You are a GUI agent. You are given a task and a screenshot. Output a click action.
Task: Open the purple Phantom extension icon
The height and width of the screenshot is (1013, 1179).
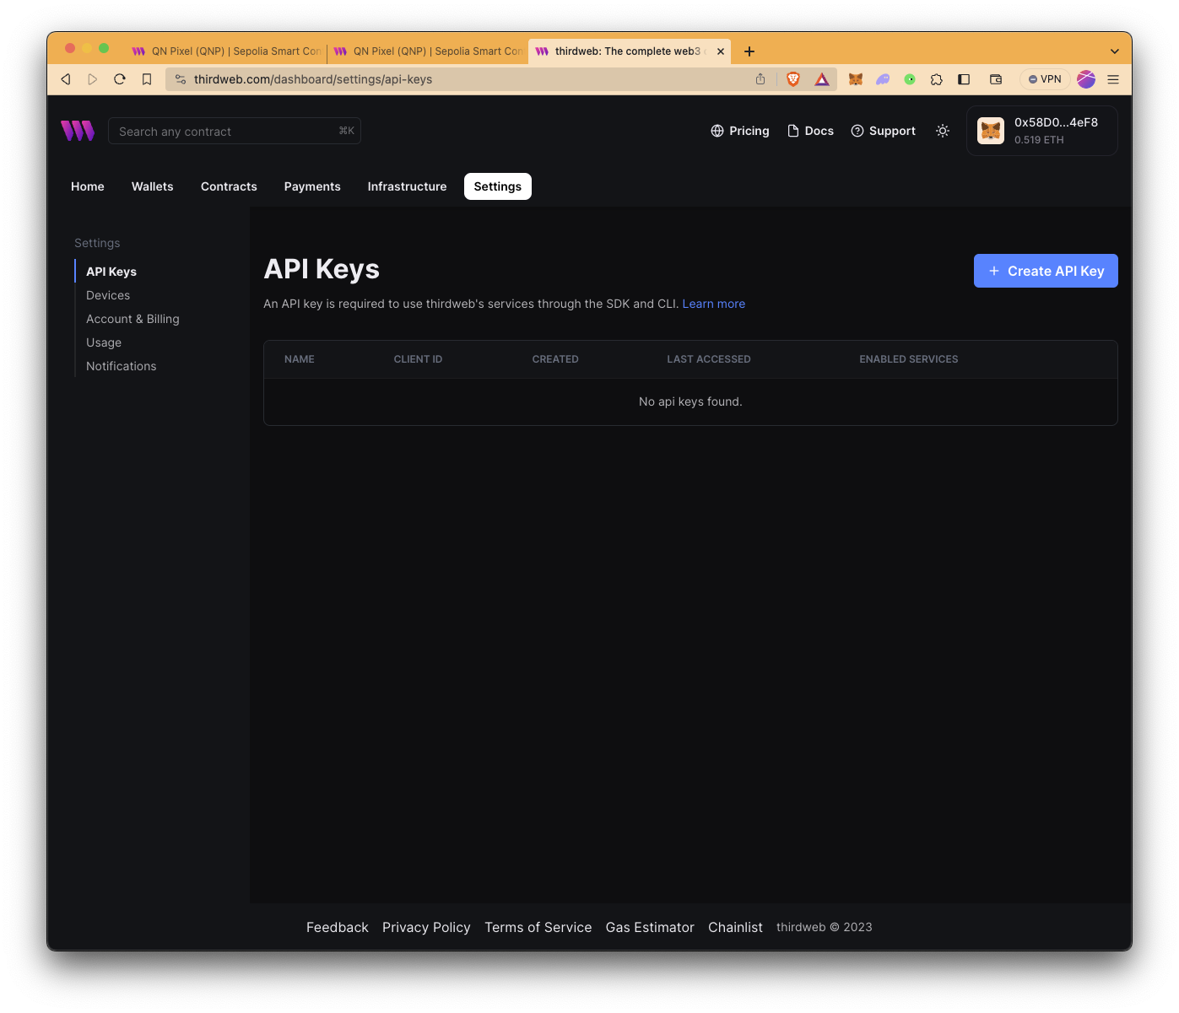[x=883, y=79]
